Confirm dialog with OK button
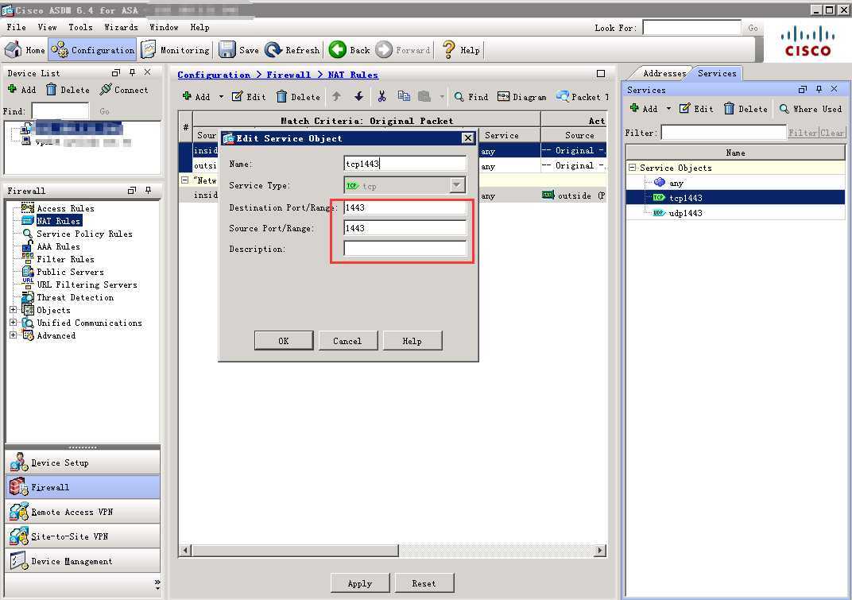852x600 pixels. point(284,341)
